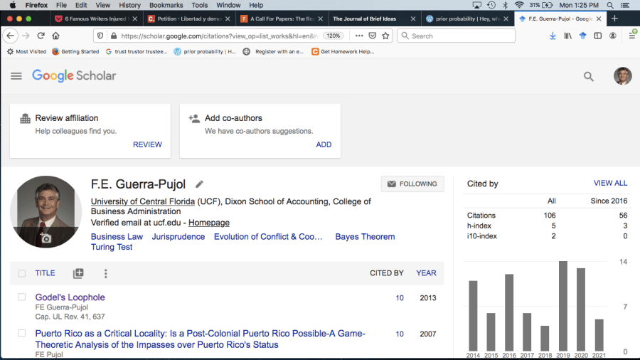
Task: Check the select-all articles checkbox
Action: pyautogui.click(x=21, y=273)
